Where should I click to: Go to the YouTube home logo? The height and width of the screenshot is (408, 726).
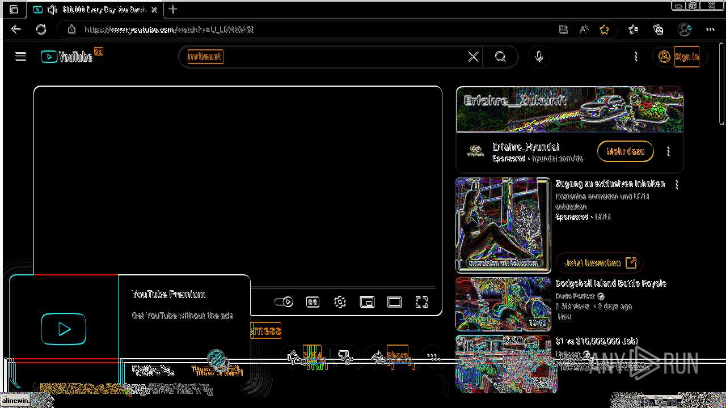(x=67, y=57)
